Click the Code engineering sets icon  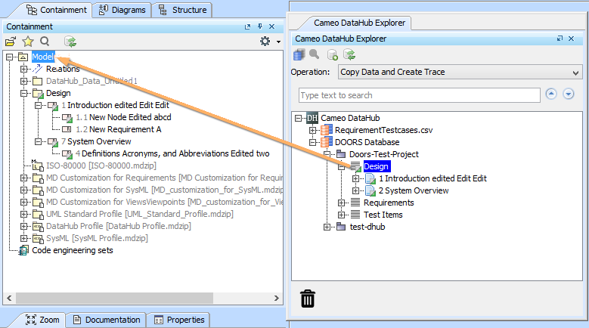point(23,250)
